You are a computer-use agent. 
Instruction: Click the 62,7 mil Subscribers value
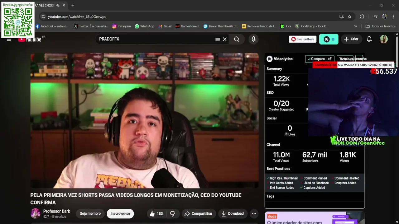tap(315, 155)
